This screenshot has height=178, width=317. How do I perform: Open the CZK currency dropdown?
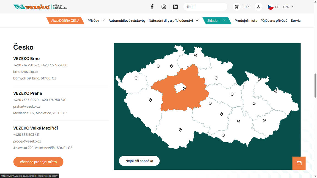[x=288, y=7]
